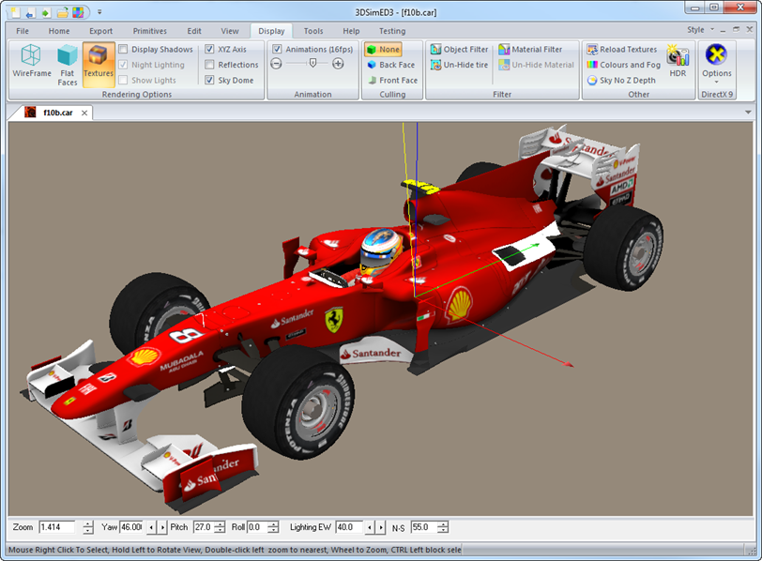
Task: Click the open folder quick access icon
Action: [x=62, y=12]
